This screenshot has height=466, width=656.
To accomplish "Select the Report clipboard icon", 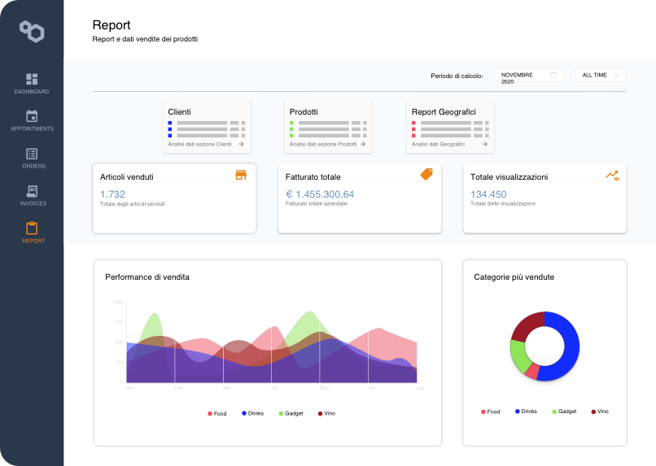I will point(32,229).
